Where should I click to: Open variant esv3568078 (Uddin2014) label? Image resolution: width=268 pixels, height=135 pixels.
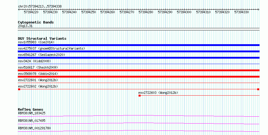click(38, 74)
